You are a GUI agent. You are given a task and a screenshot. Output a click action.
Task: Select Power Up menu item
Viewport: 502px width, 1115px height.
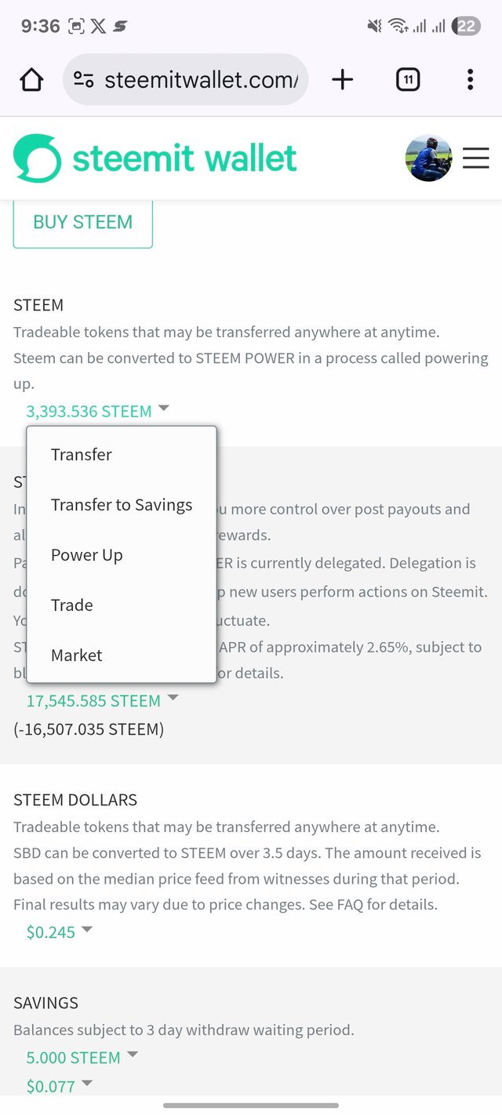(87, 555)
